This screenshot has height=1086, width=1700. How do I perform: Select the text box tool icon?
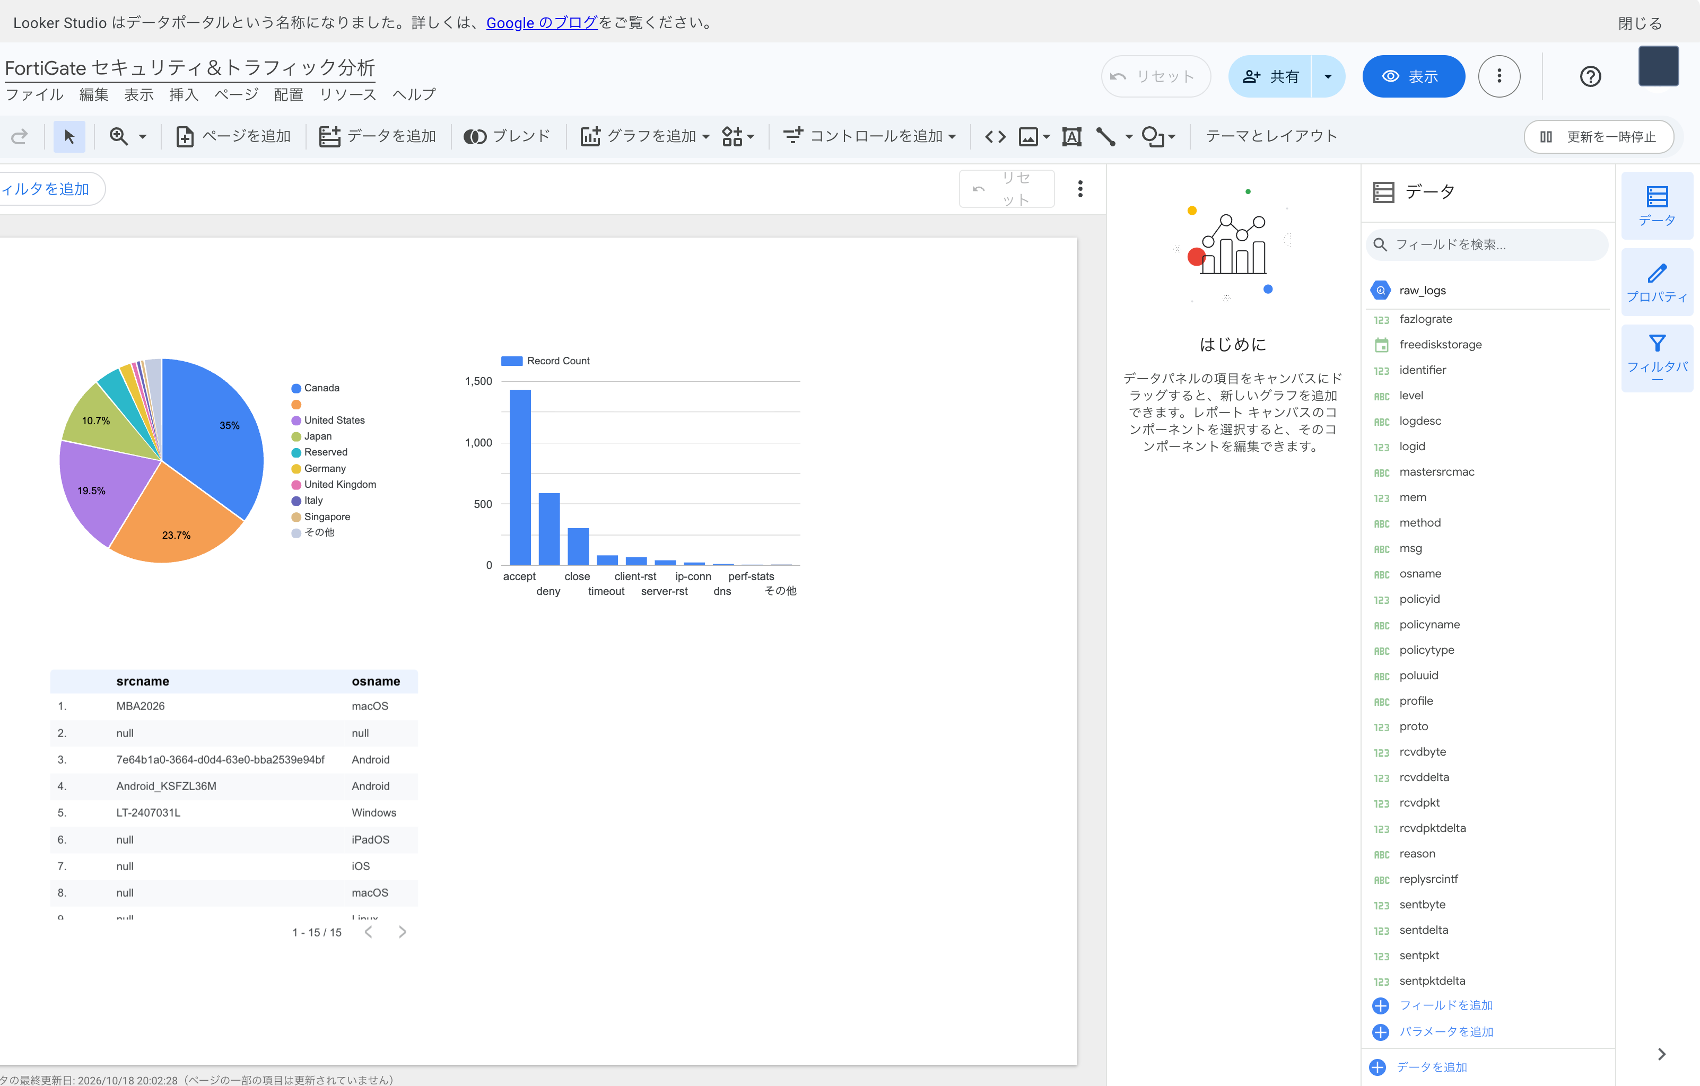coord(1071,136)
